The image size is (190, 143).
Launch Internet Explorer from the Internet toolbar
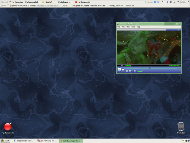pos(155,2)
